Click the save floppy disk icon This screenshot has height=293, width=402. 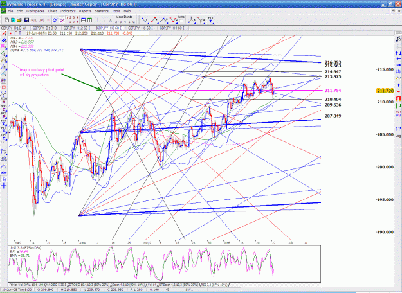click(26, 20)
